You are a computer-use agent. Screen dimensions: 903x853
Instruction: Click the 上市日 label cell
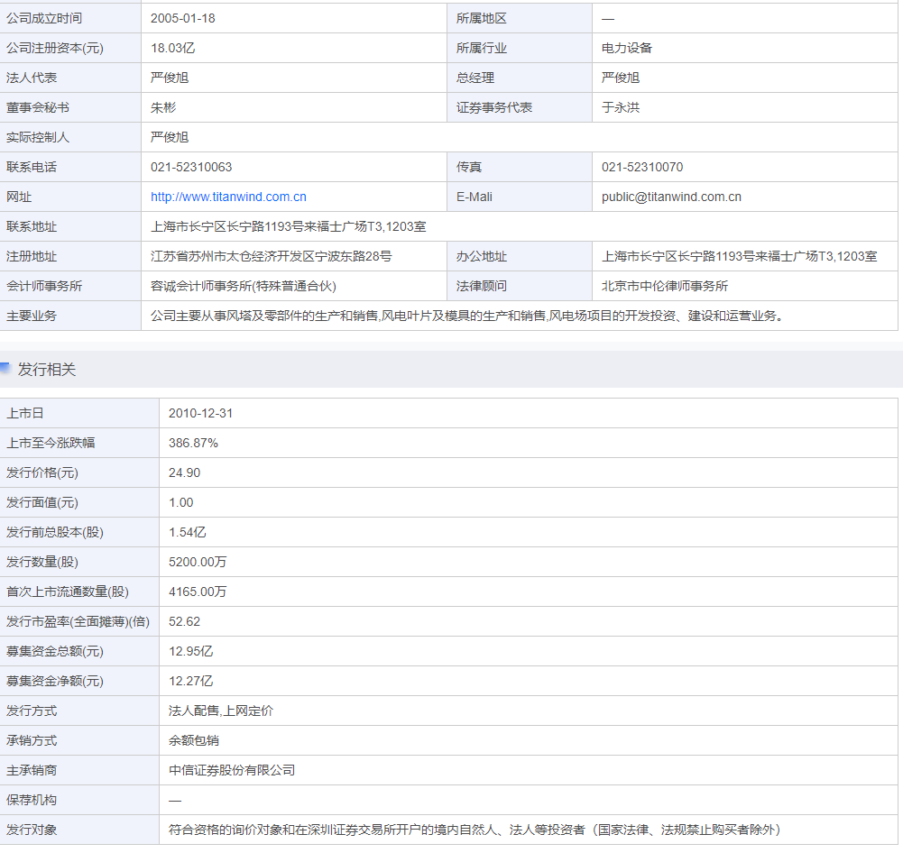point(79,413)
